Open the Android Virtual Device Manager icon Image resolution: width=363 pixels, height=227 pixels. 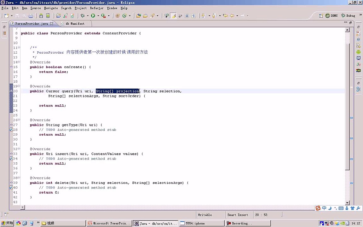pyautogui.click(x=48, y=16)
